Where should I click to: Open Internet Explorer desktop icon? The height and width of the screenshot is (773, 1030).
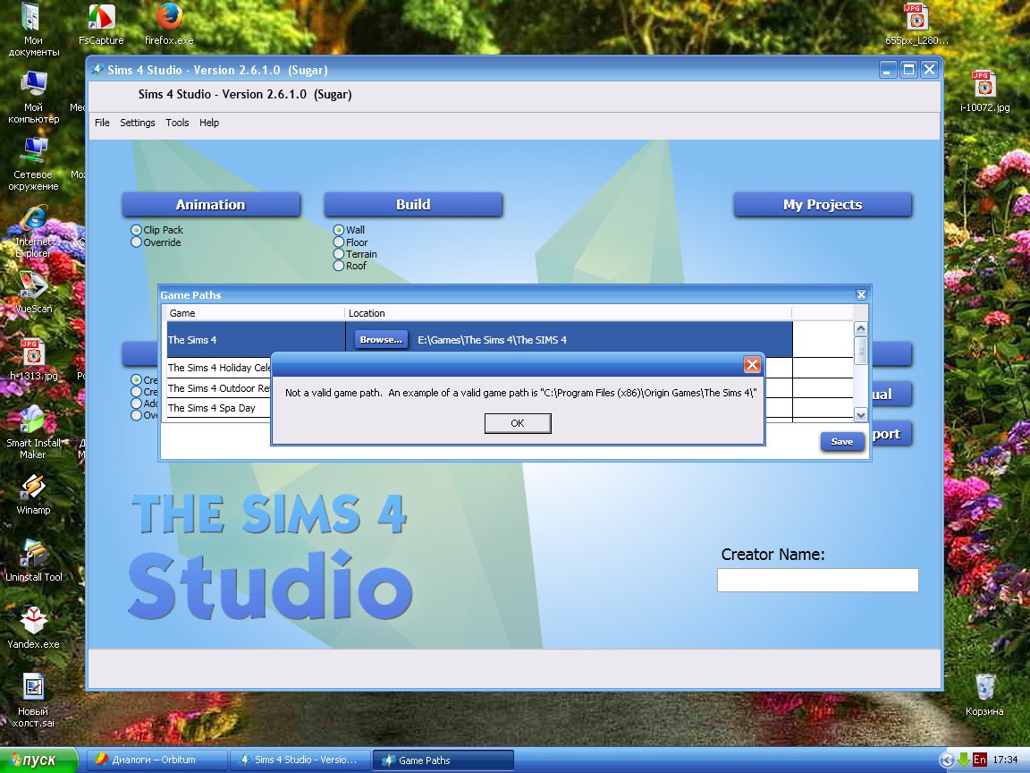tap(33, 231)
